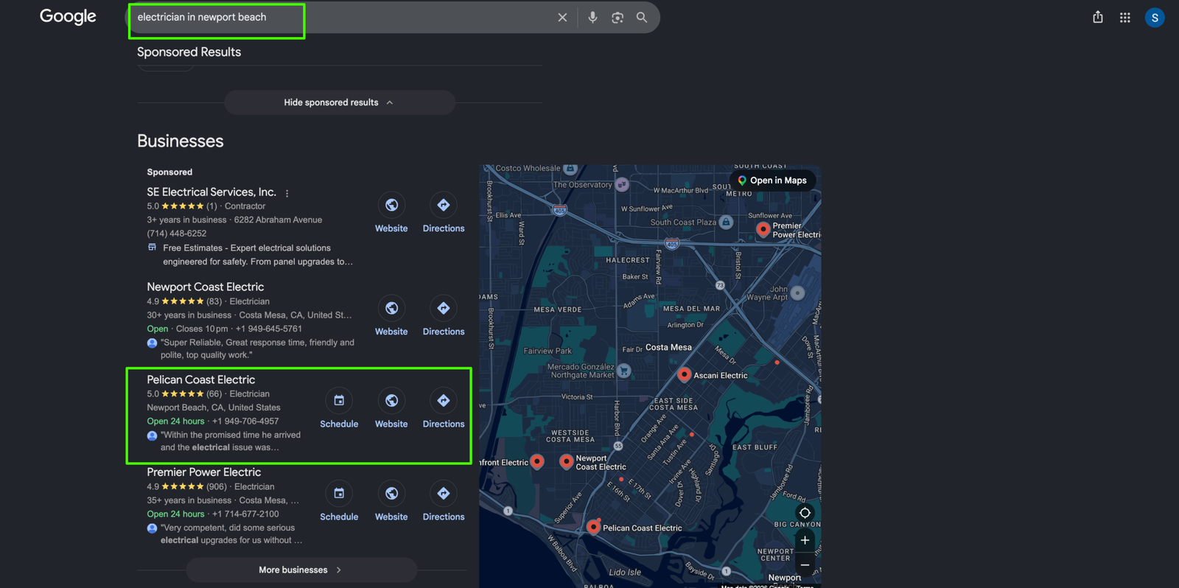Center map on my location

pos(805,513)
